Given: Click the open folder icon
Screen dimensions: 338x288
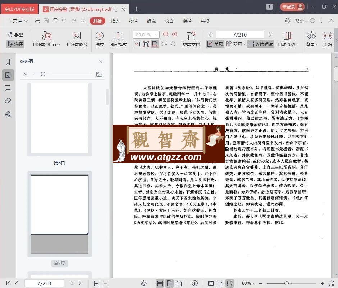Looking at the screenshot, I should click(37, 21).
